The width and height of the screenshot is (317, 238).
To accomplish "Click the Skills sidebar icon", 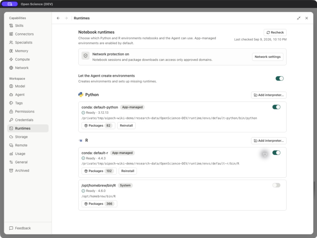I will 11,25.
